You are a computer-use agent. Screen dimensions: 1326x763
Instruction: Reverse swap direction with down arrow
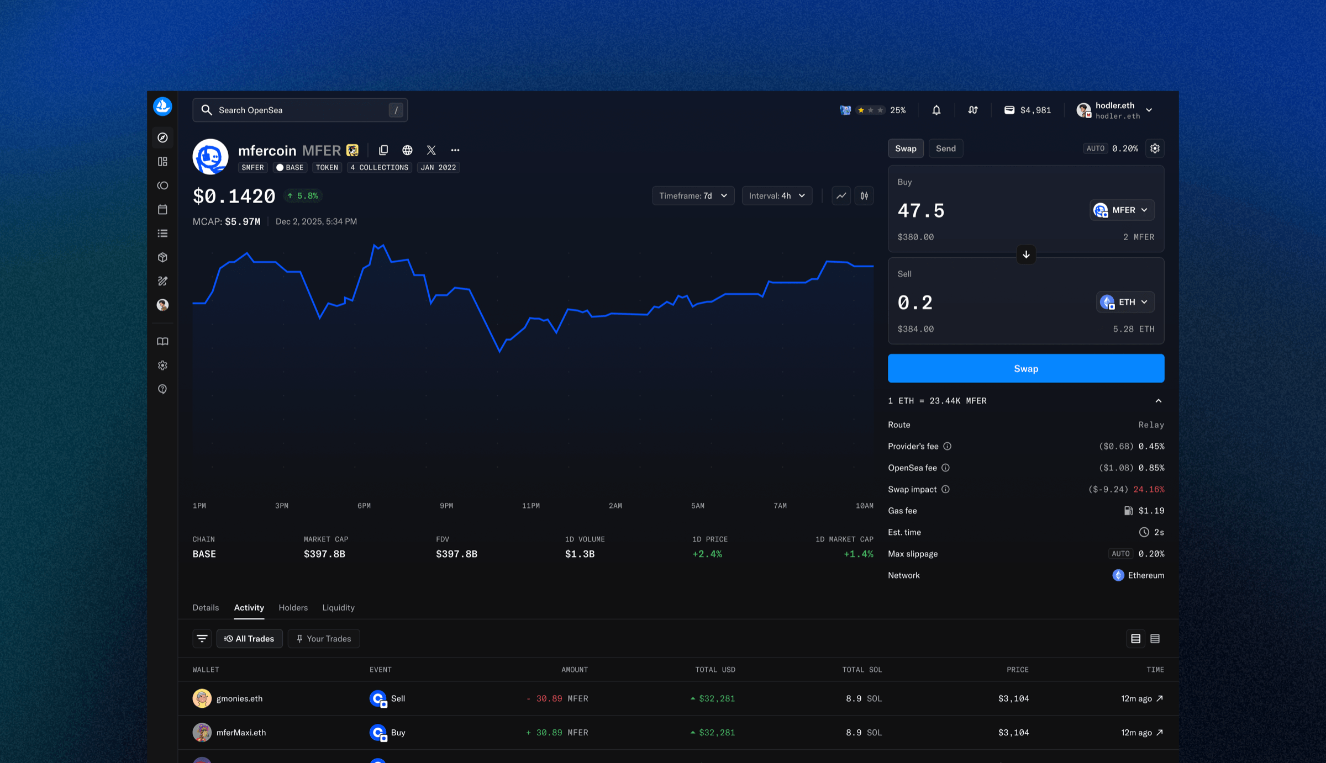pos(1026,255)
